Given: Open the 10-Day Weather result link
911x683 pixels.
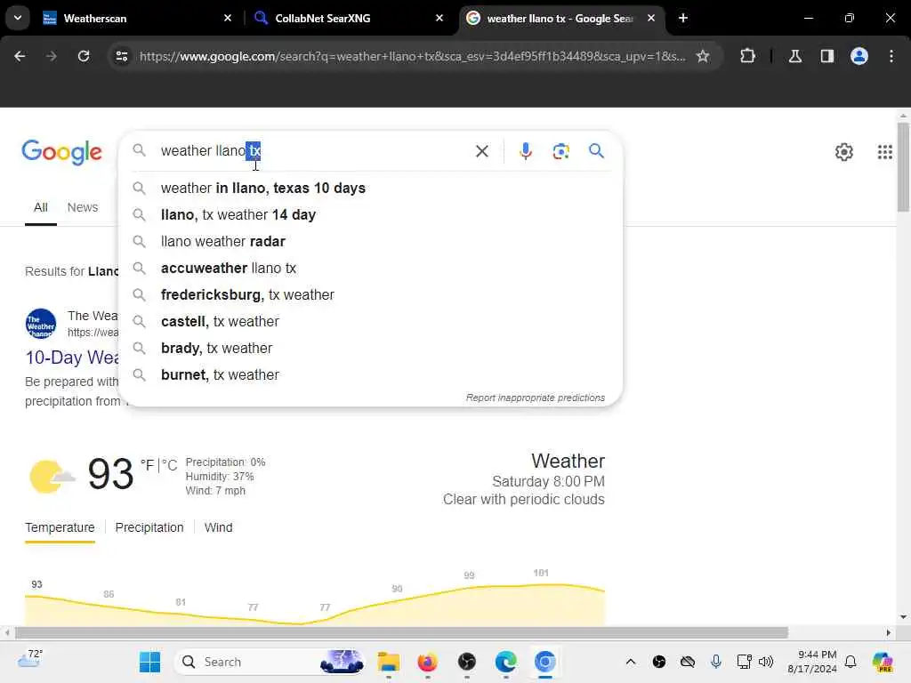Looking at the screenshot, I should tap(72, 358).
